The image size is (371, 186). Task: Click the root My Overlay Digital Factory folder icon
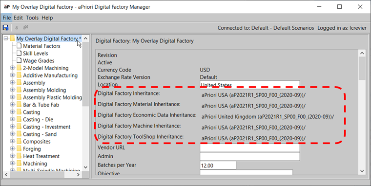12,38
